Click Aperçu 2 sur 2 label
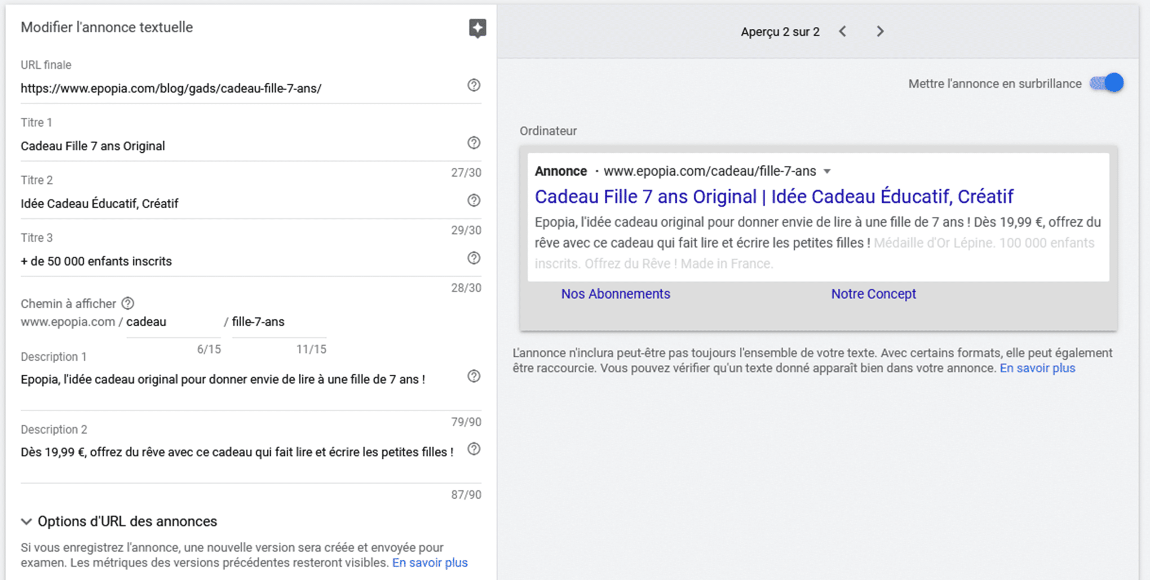Viewport: 1150px width, 580px height. coord(780,32)
